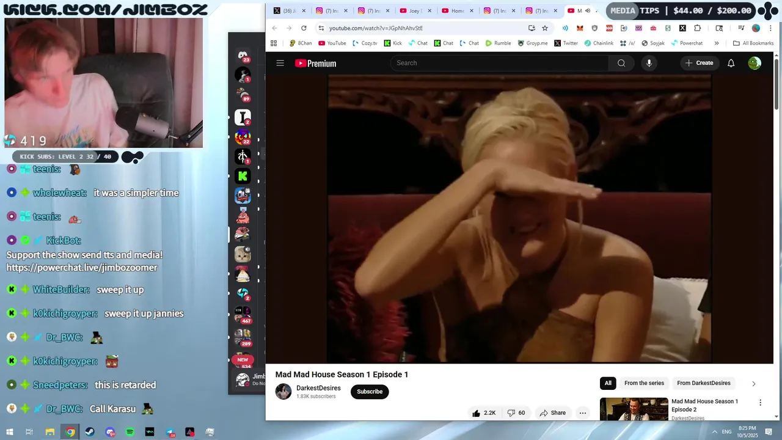This screenshot has height=440, width=782.
Task: Open the Windows notification center icon
Action: 769,432
